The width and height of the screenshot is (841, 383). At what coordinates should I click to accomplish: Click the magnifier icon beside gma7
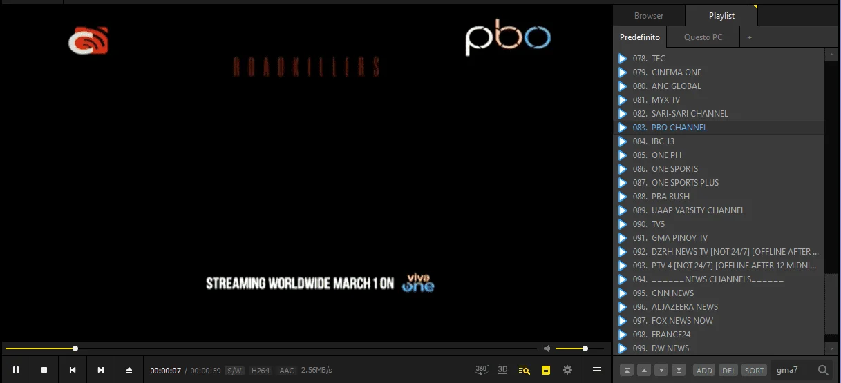[823, 370]
